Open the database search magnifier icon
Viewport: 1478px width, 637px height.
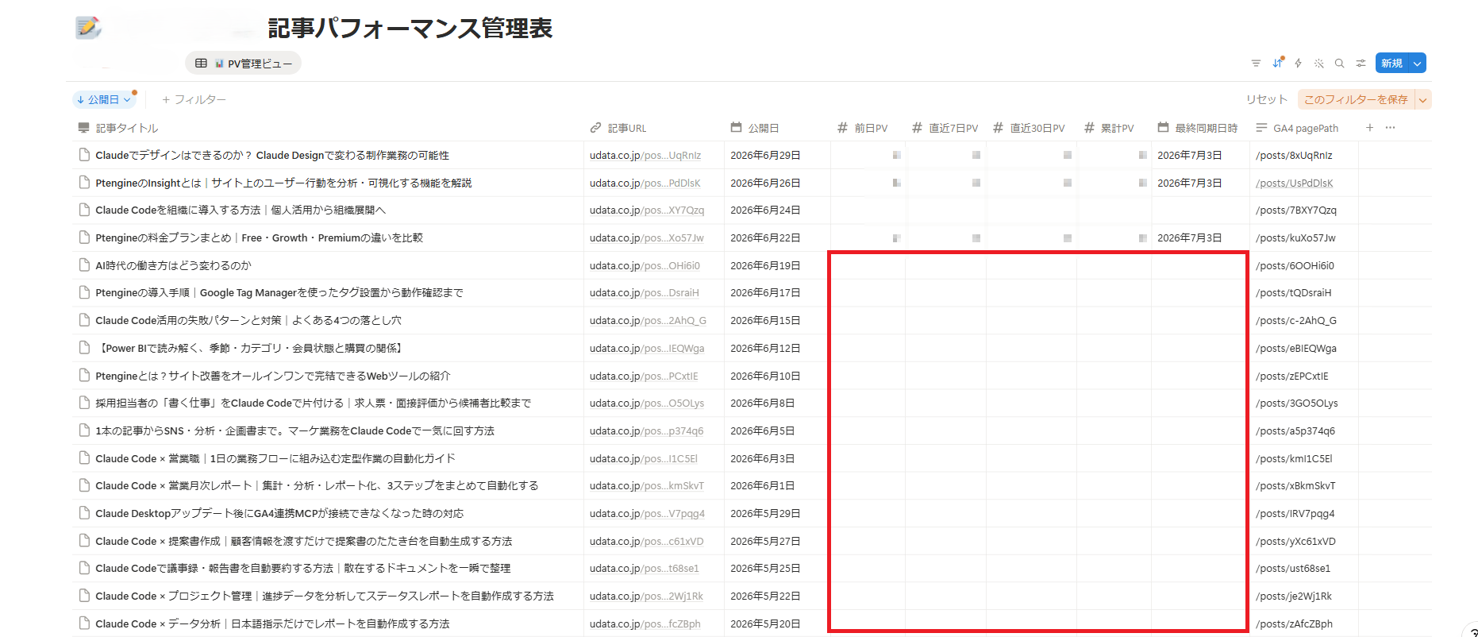(1339, 64)
